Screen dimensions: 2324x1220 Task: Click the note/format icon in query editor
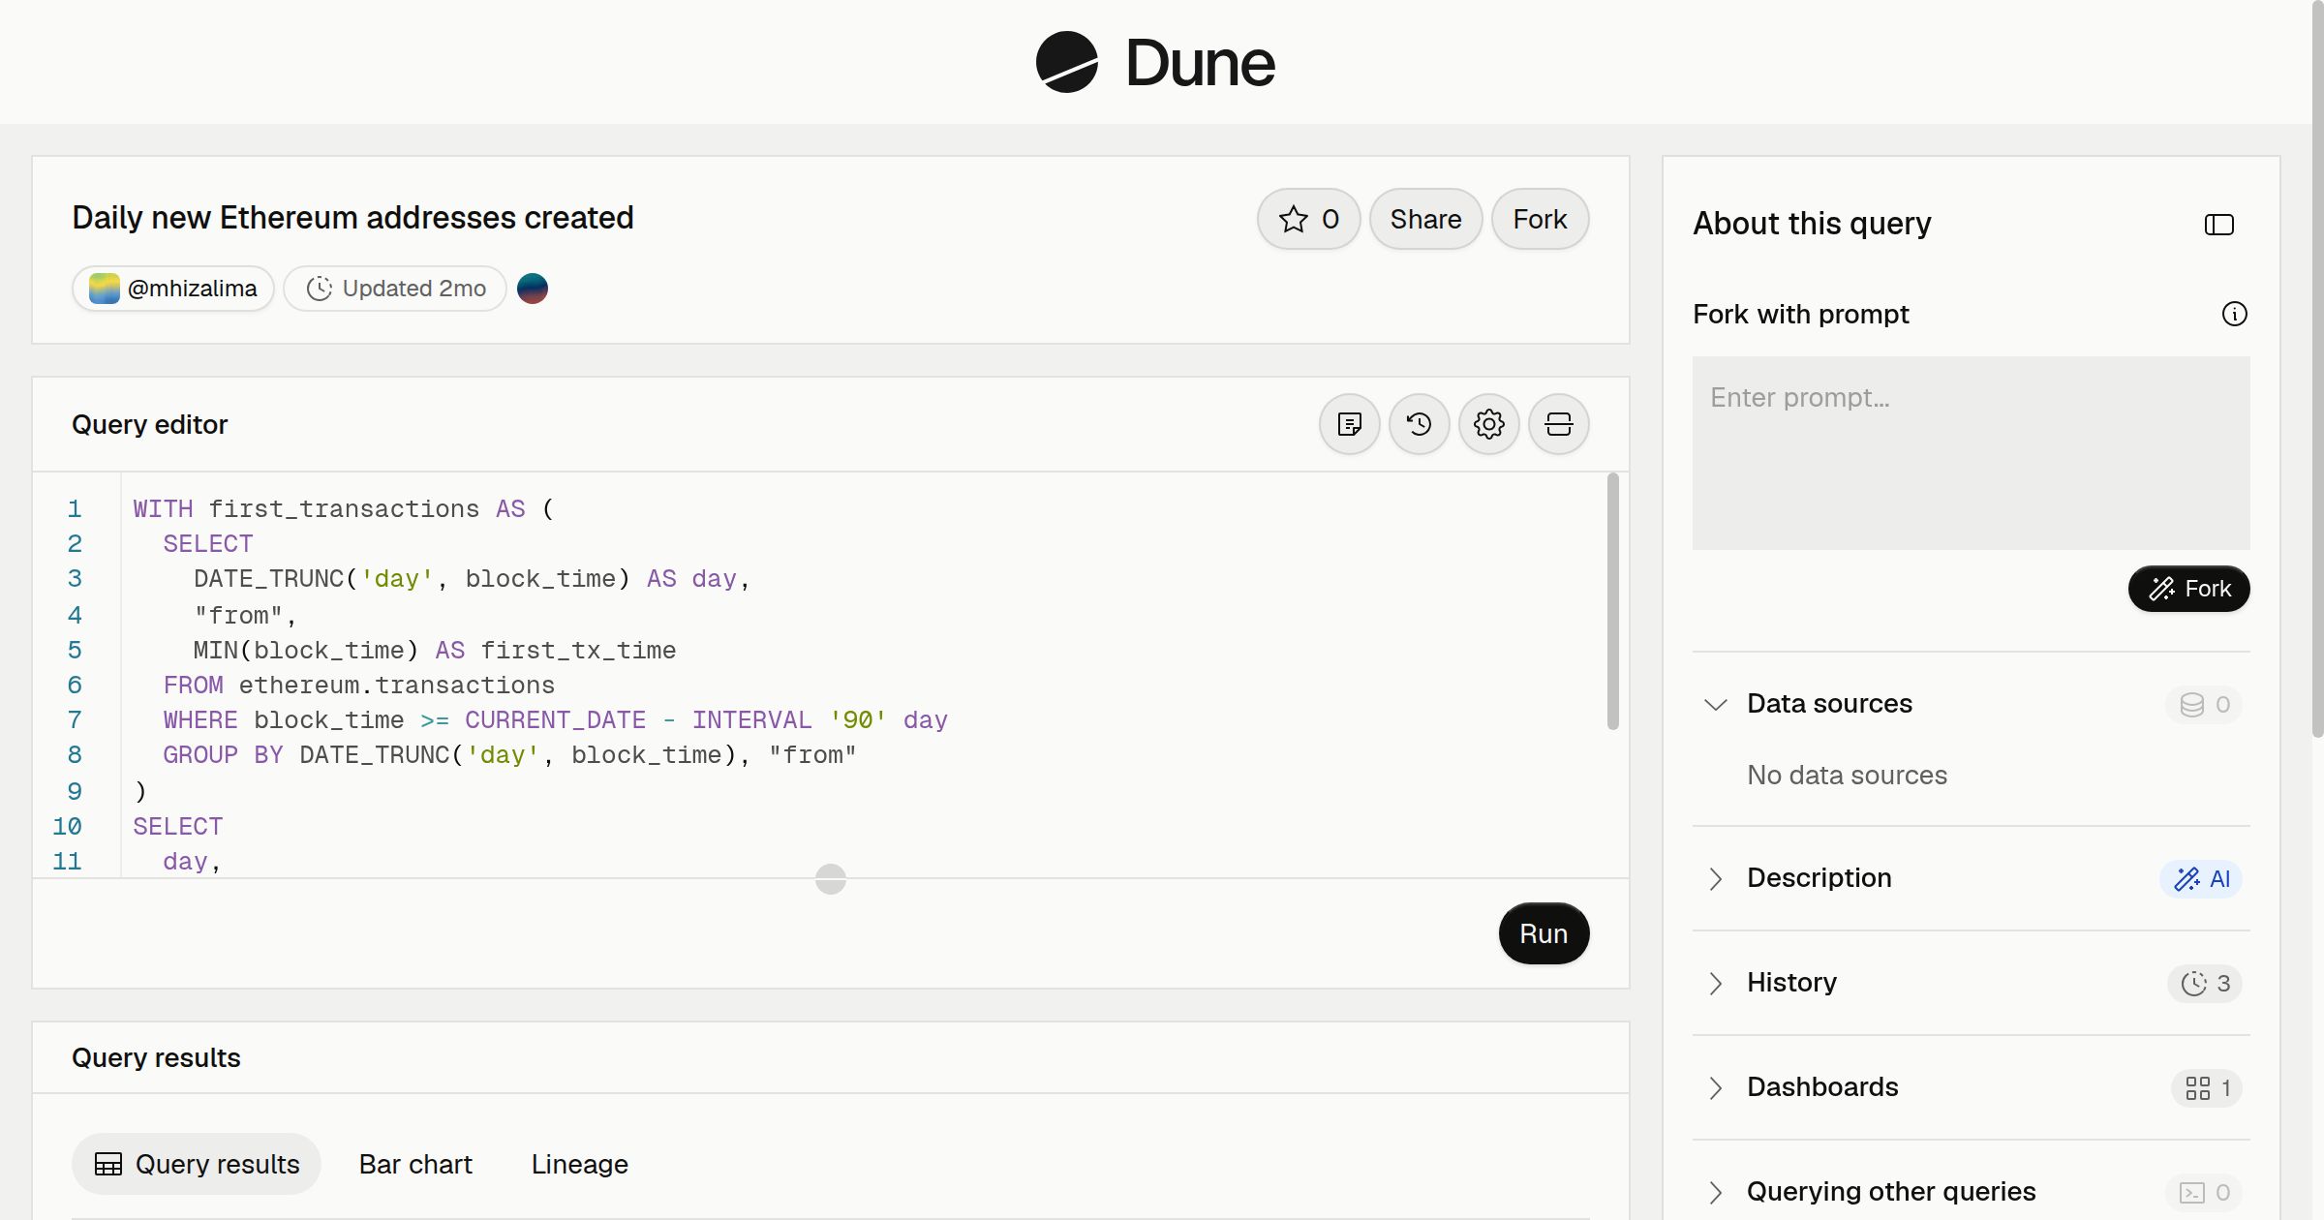pyautogui.click(x=1350, y=424)
